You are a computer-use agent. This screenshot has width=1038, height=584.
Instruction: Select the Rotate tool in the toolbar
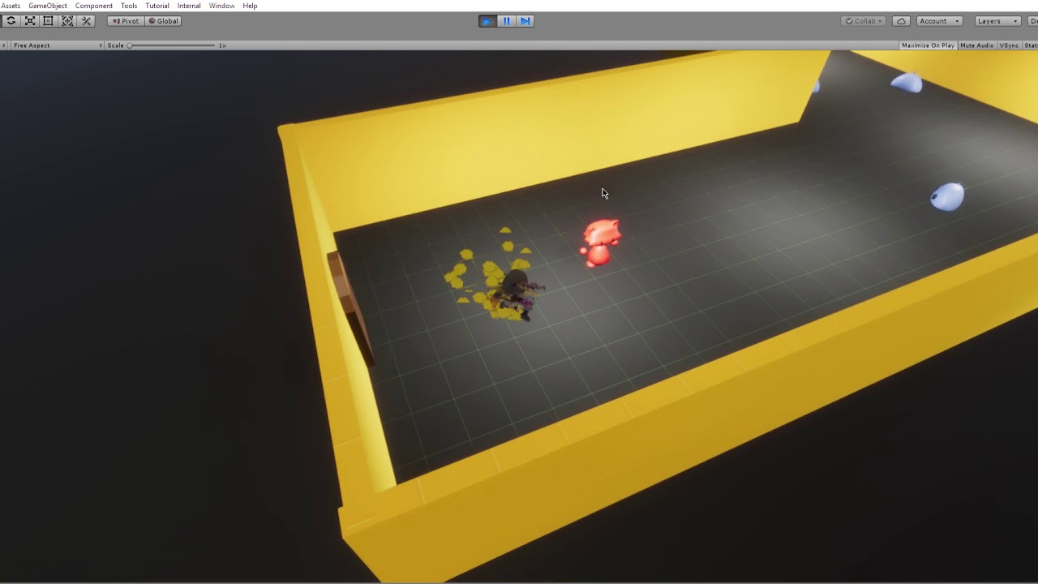11,21
